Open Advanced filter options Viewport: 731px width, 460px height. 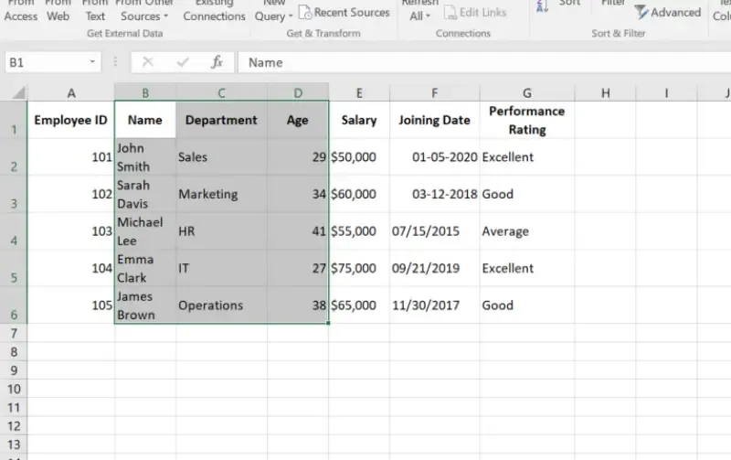668,13
